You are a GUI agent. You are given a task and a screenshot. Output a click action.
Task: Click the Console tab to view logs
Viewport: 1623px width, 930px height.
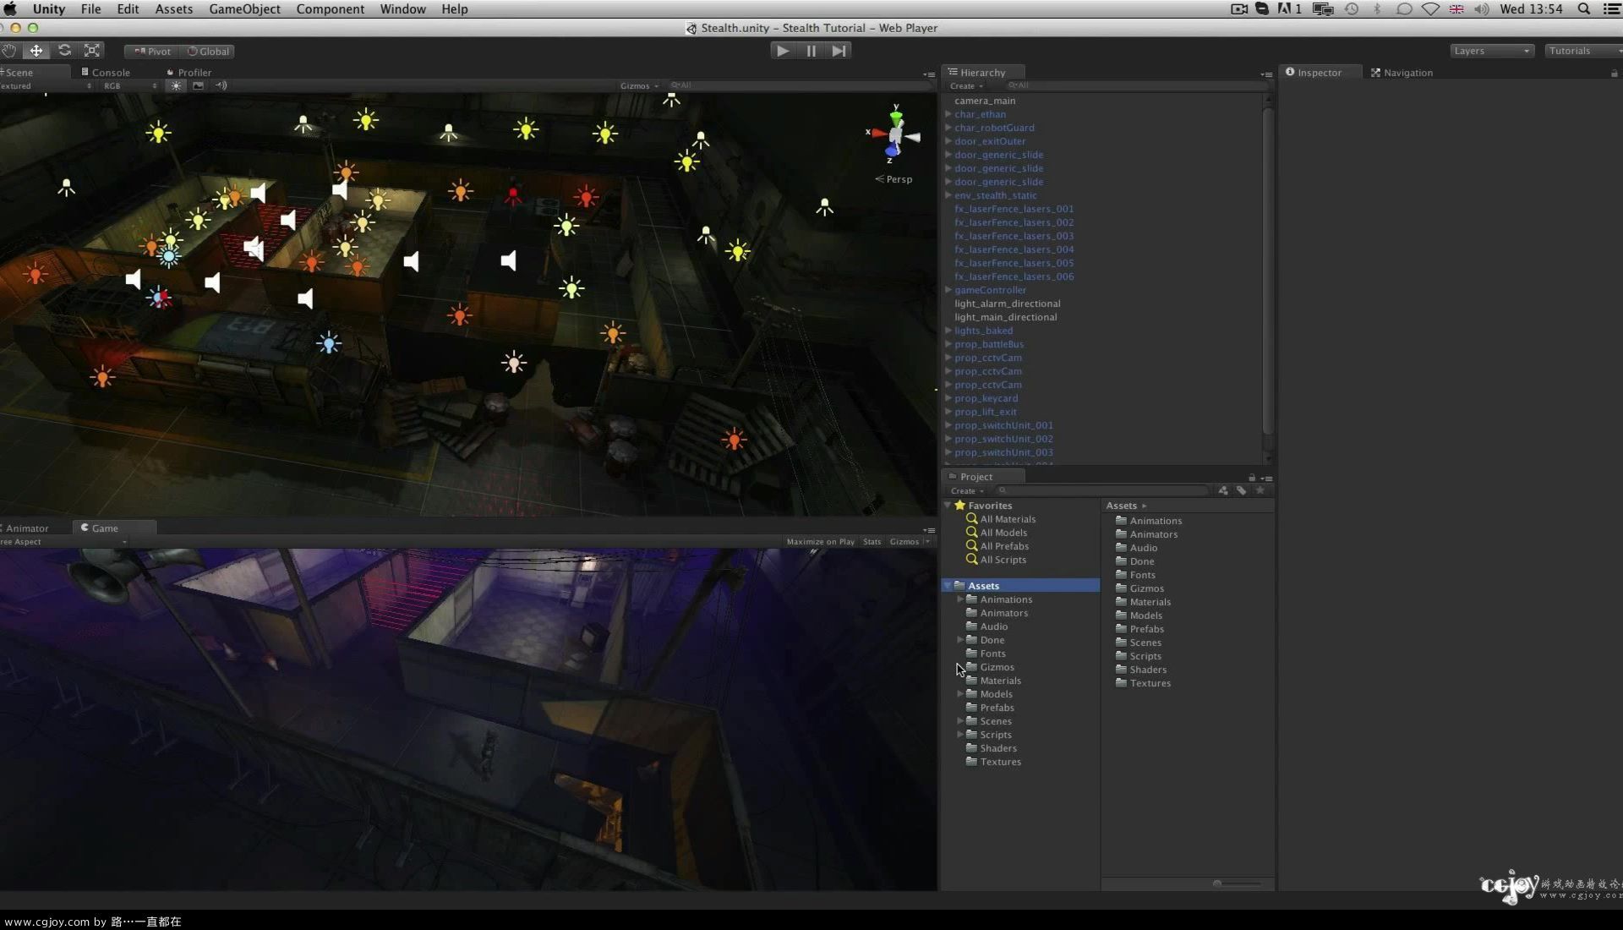(111, 71)
